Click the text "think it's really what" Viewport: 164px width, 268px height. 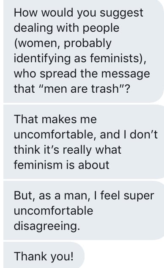coord(67,150)
